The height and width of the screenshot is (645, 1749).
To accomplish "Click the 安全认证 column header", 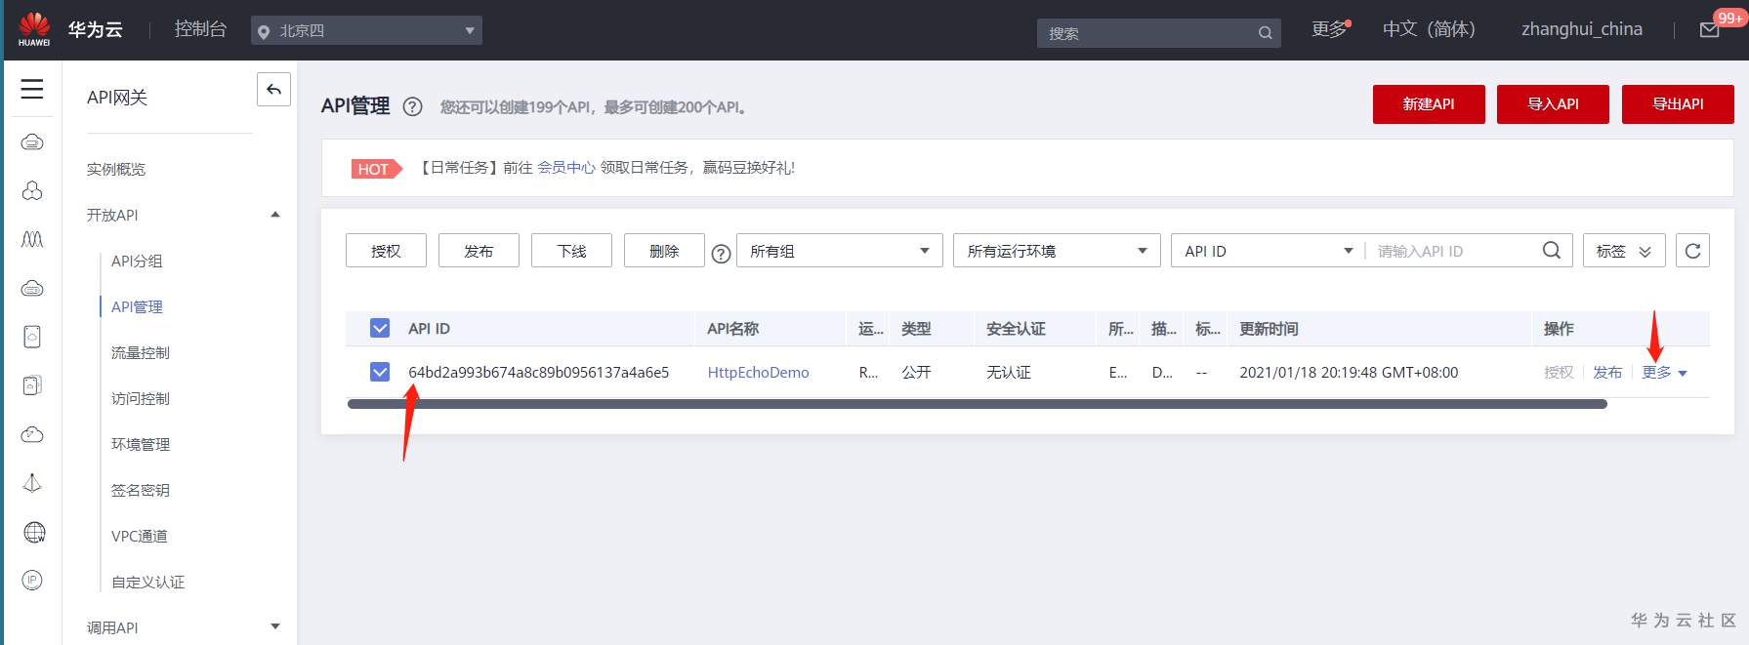I will [x=1016, y=329].
